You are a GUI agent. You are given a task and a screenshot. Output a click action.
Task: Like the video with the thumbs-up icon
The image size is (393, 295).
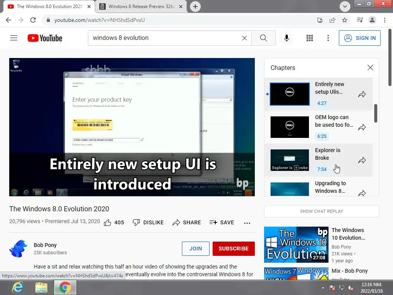tap(107, 222)
